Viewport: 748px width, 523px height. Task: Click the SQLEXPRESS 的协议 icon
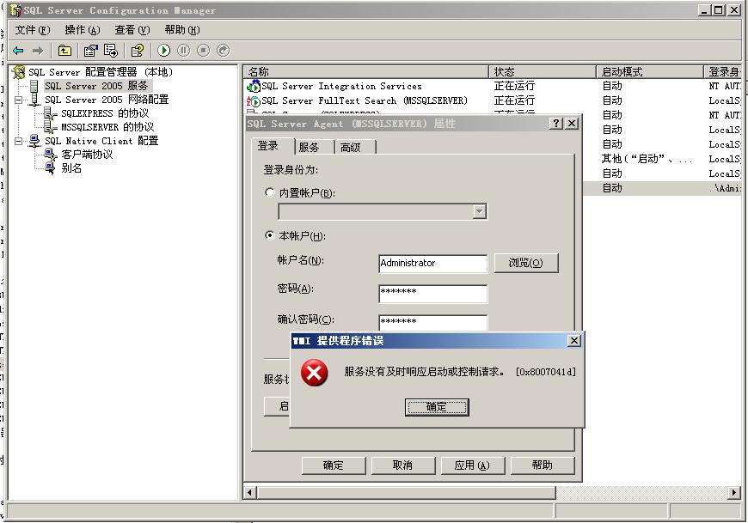(x=50, y=113)
